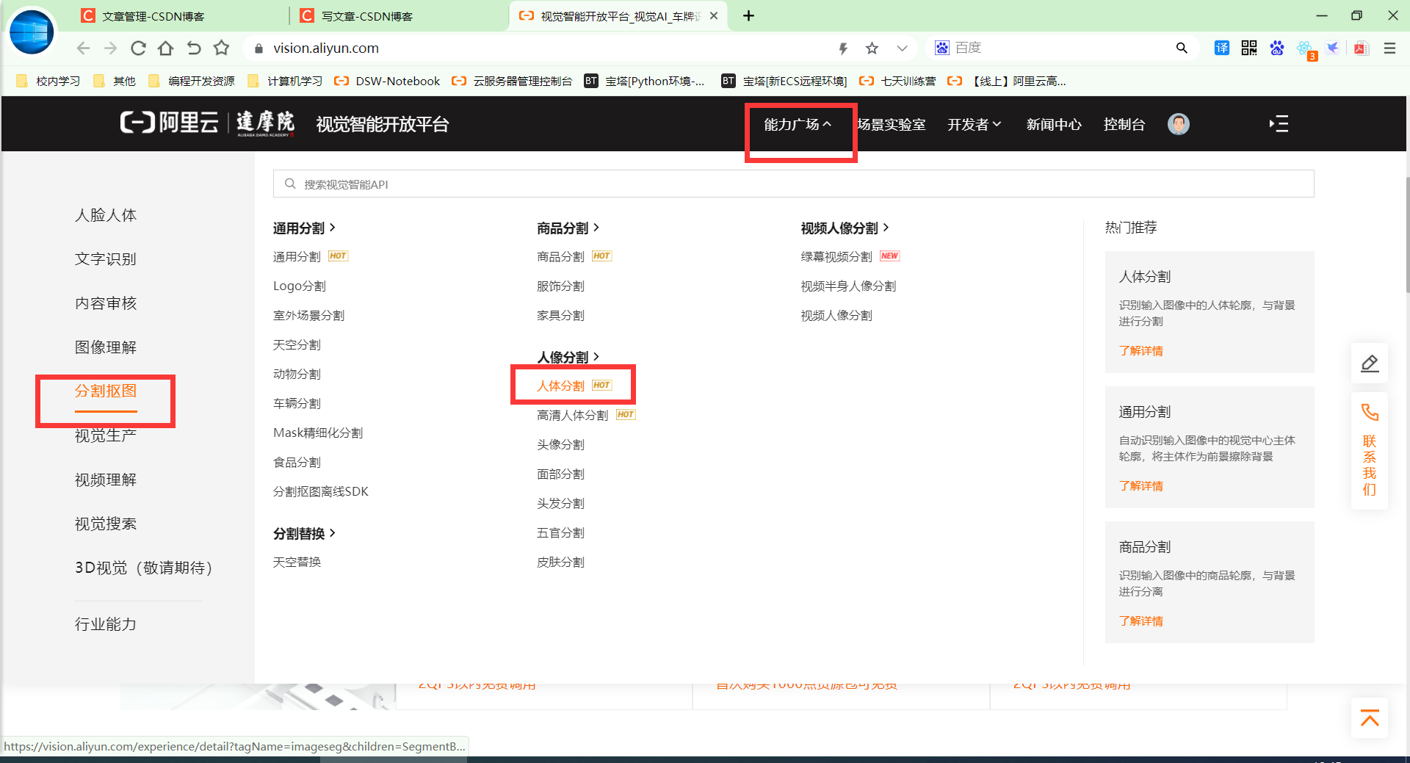The height and width of the screenshot is (763, 1410).
Task: Click the 搜索视觉智能API search field
Action: [x=793, y=184]
